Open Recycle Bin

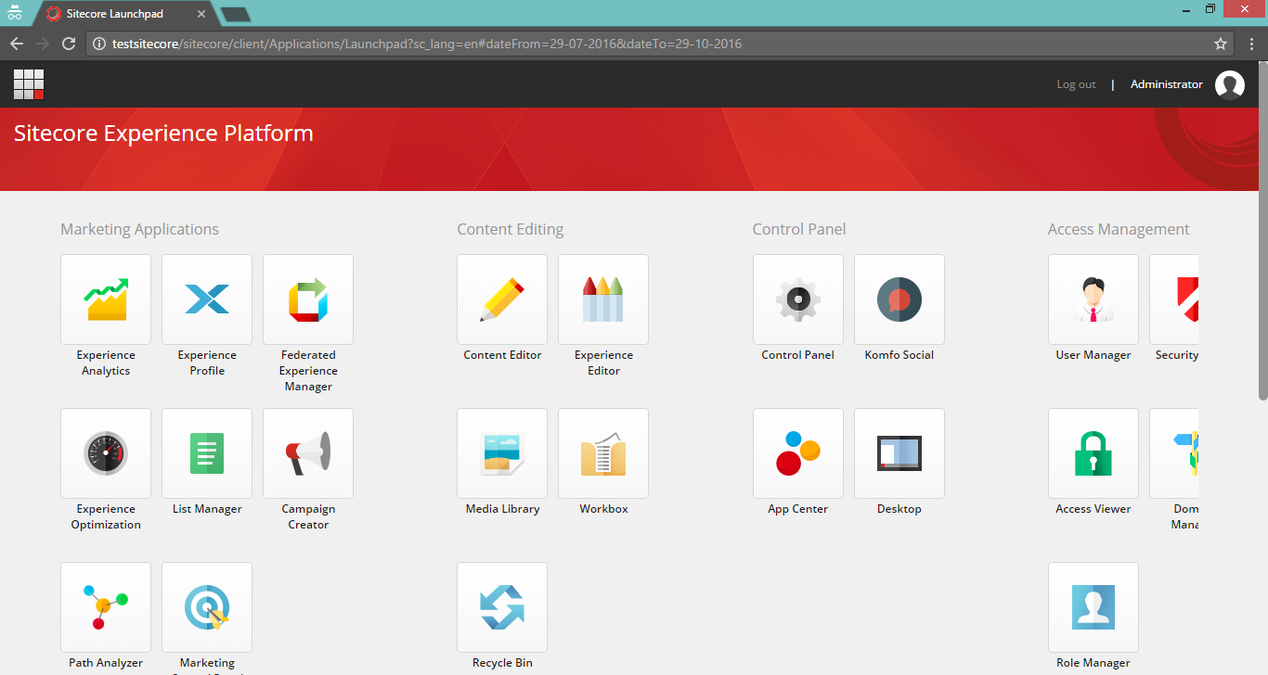coord(502,607)
